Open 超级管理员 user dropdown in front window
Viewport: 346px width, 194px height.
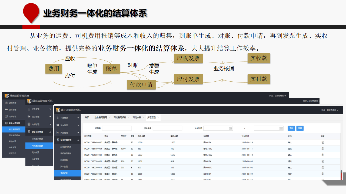point(330,110)
